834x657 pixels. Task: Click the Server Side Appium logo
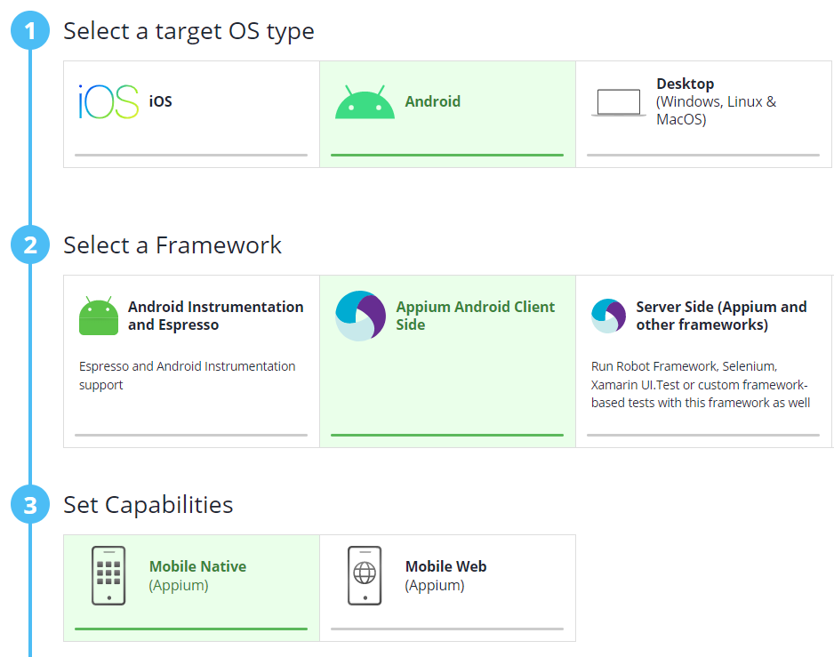pos(608,316)
